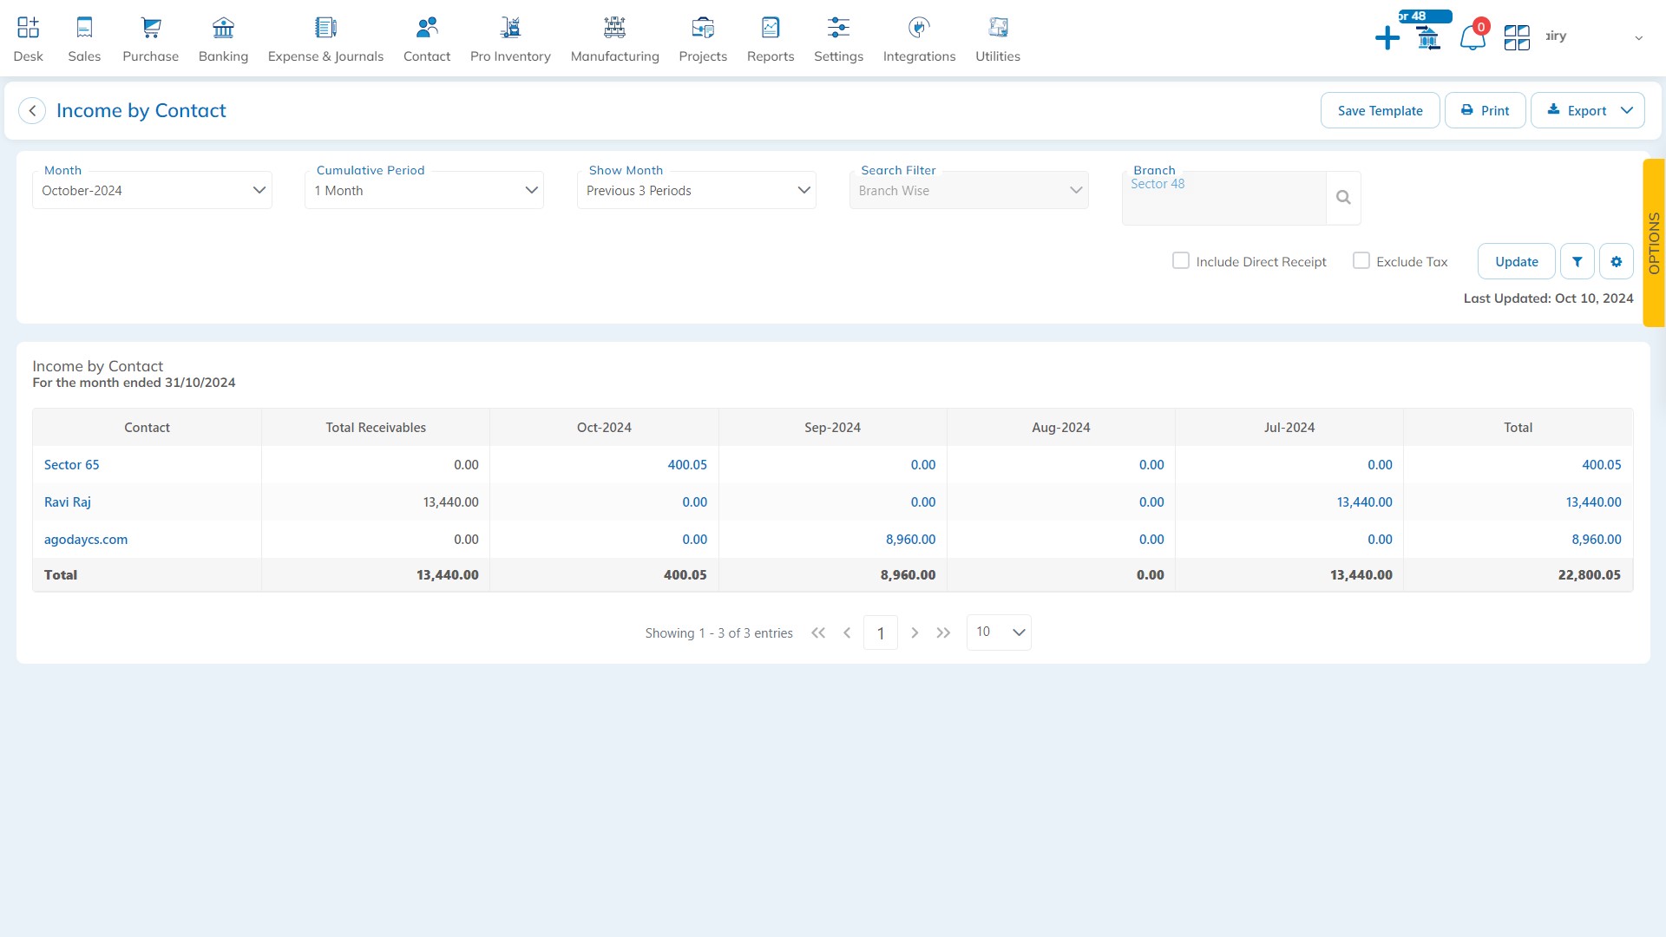Click the Income by Contact page title
1666x937 pixels.
141,110
